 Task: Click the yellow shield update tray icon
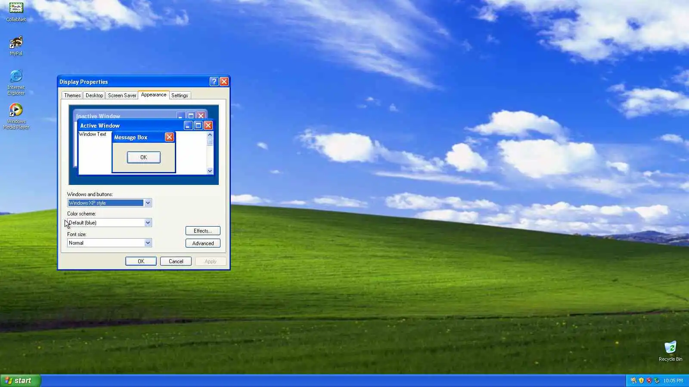click(641, 381)
